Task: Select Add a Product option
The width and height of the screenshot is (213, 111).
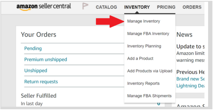Action: 140,59
